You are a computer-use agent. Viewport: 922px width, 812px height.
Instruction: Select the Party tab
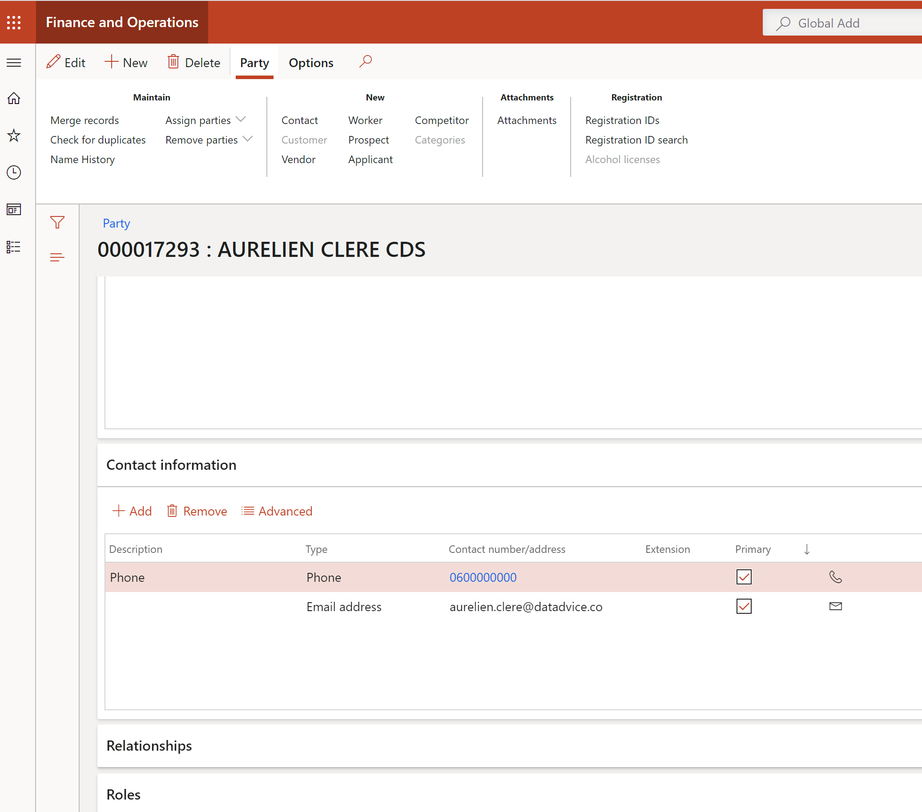[254, 63]
